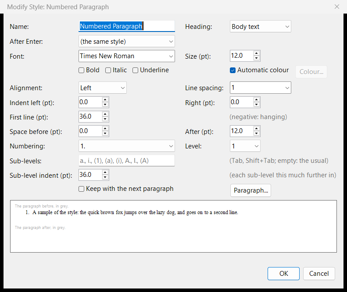Increase font Size with up arrow
The width and height of the screenshot is (347, 292).
coord(257,53)
